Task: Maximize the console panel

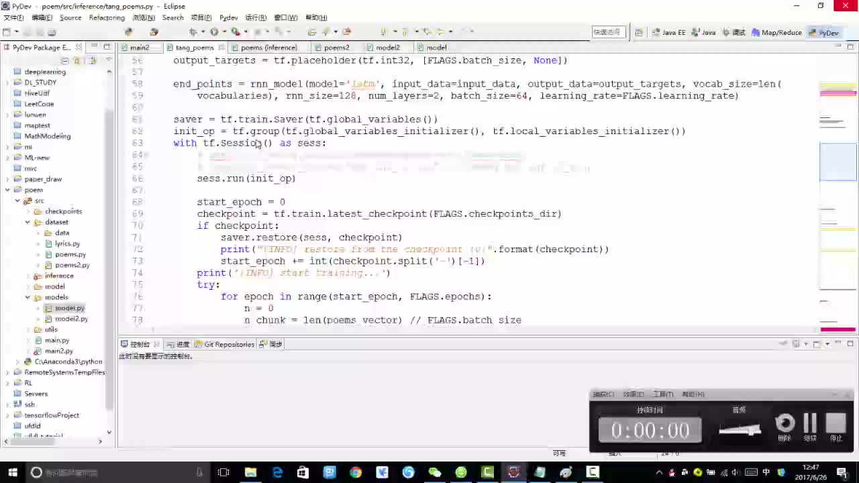Action: tap(850, 343)
